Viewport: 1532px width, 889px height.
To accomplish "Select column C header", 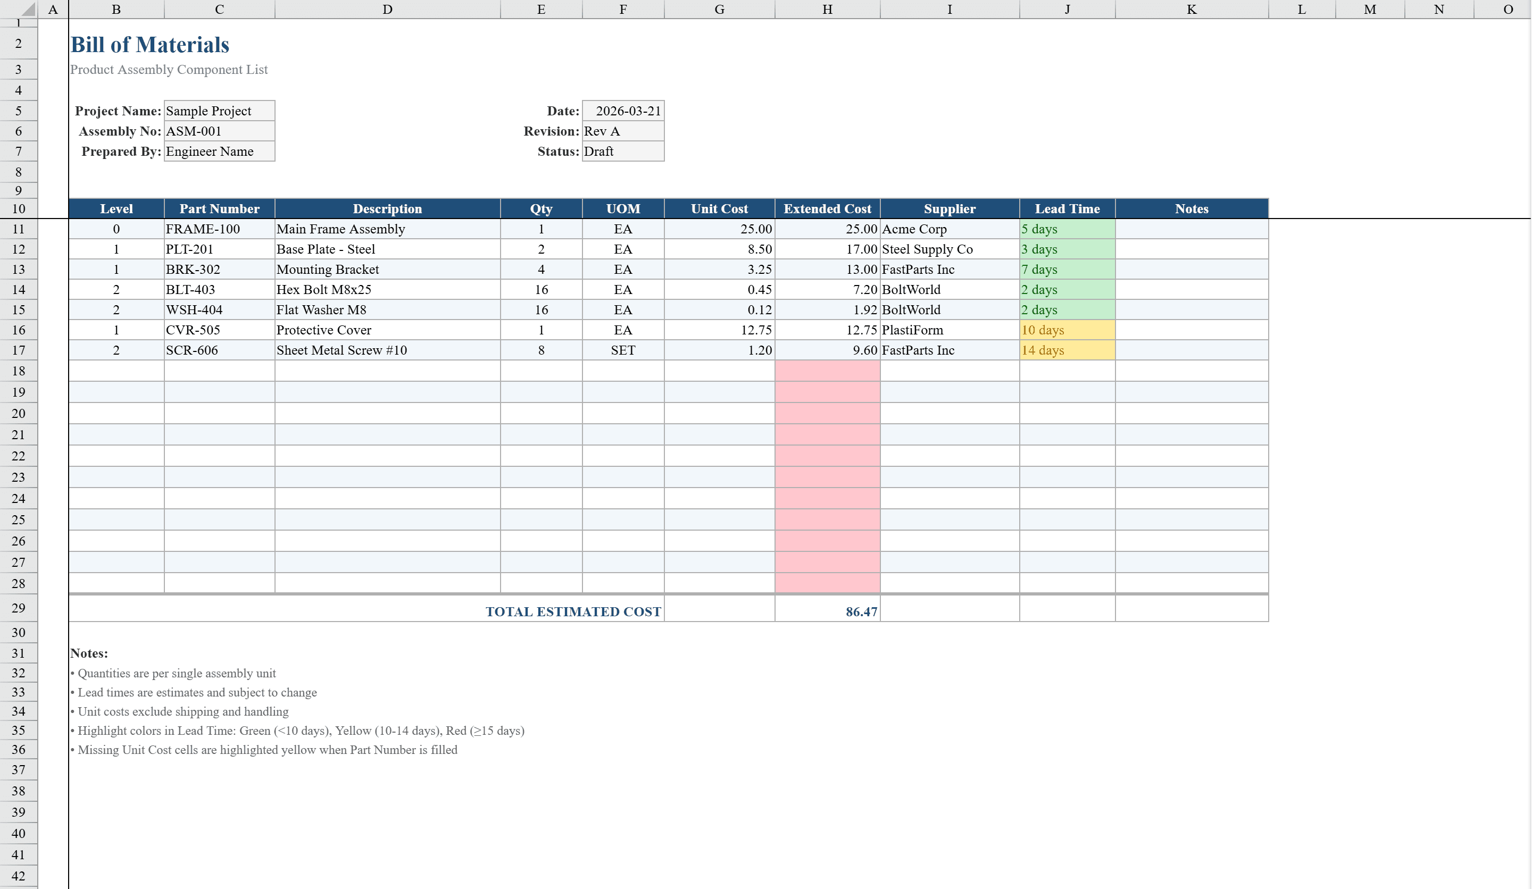I will [x=219, y=9].
